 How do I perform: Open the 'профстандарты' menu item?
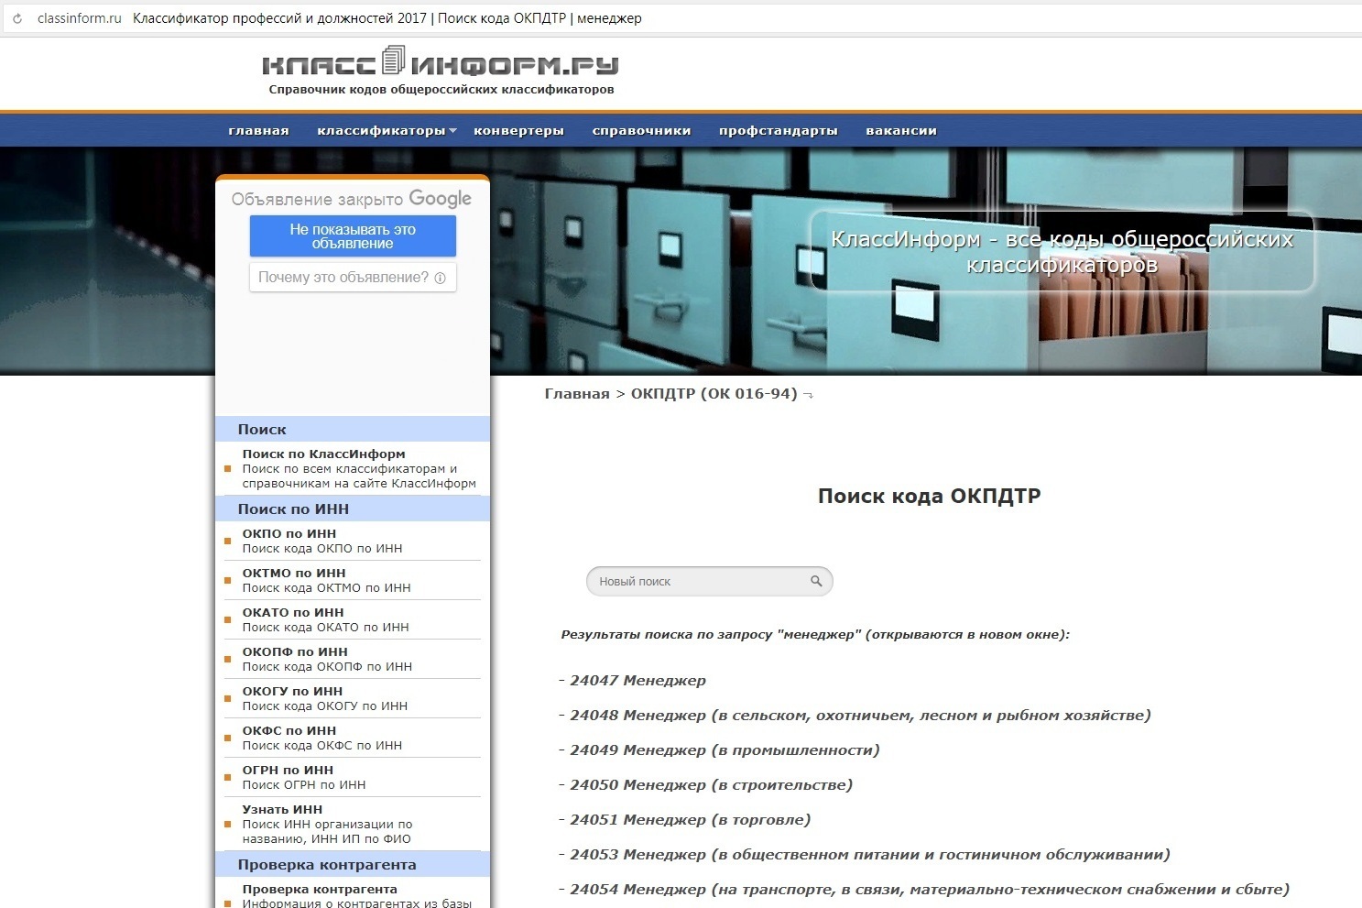[x=778, y=130]
